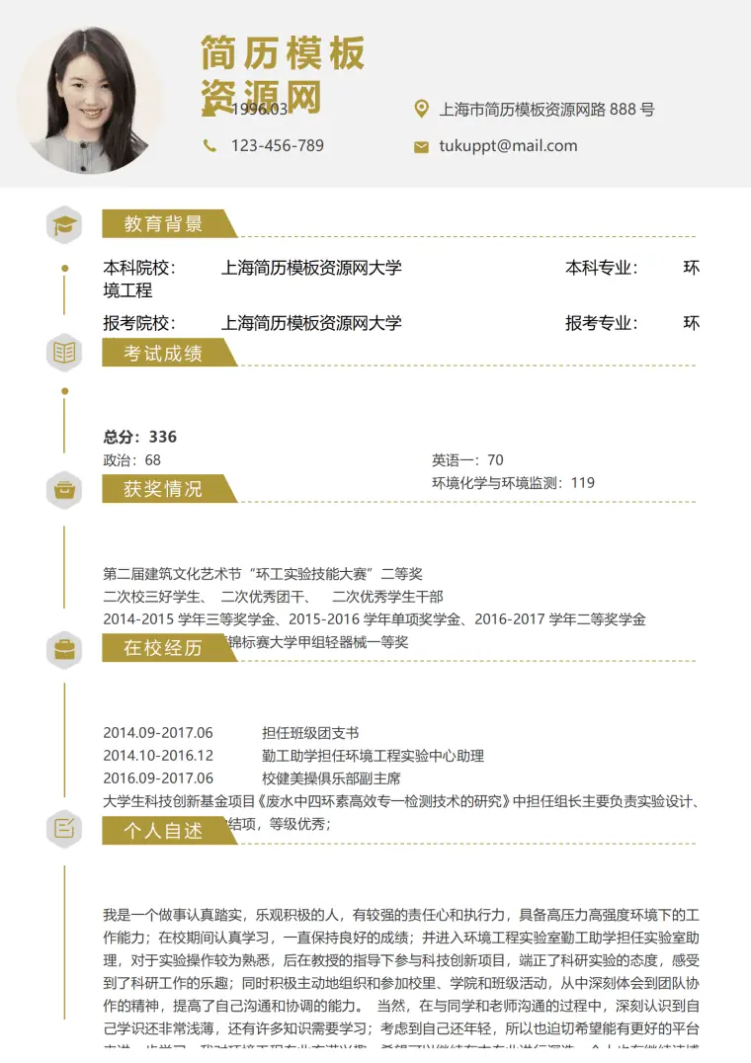
Task: Click the location pin icon
Action: (422, 109)
